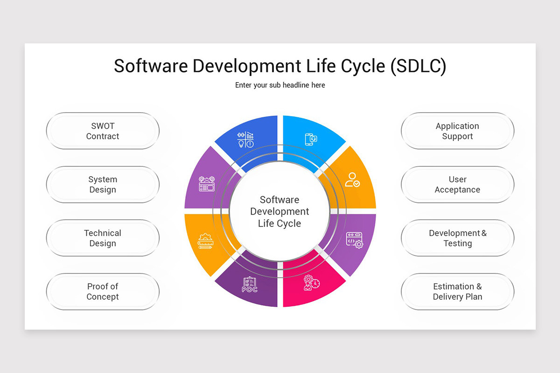Screen dimensions: 560x373
Task: Select the sub headline placeholder text
Action: coord(280,85)
